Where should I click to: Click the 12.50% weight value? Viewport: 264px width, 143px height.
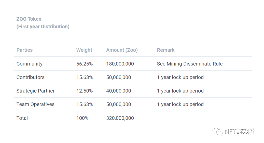point(85,91)
